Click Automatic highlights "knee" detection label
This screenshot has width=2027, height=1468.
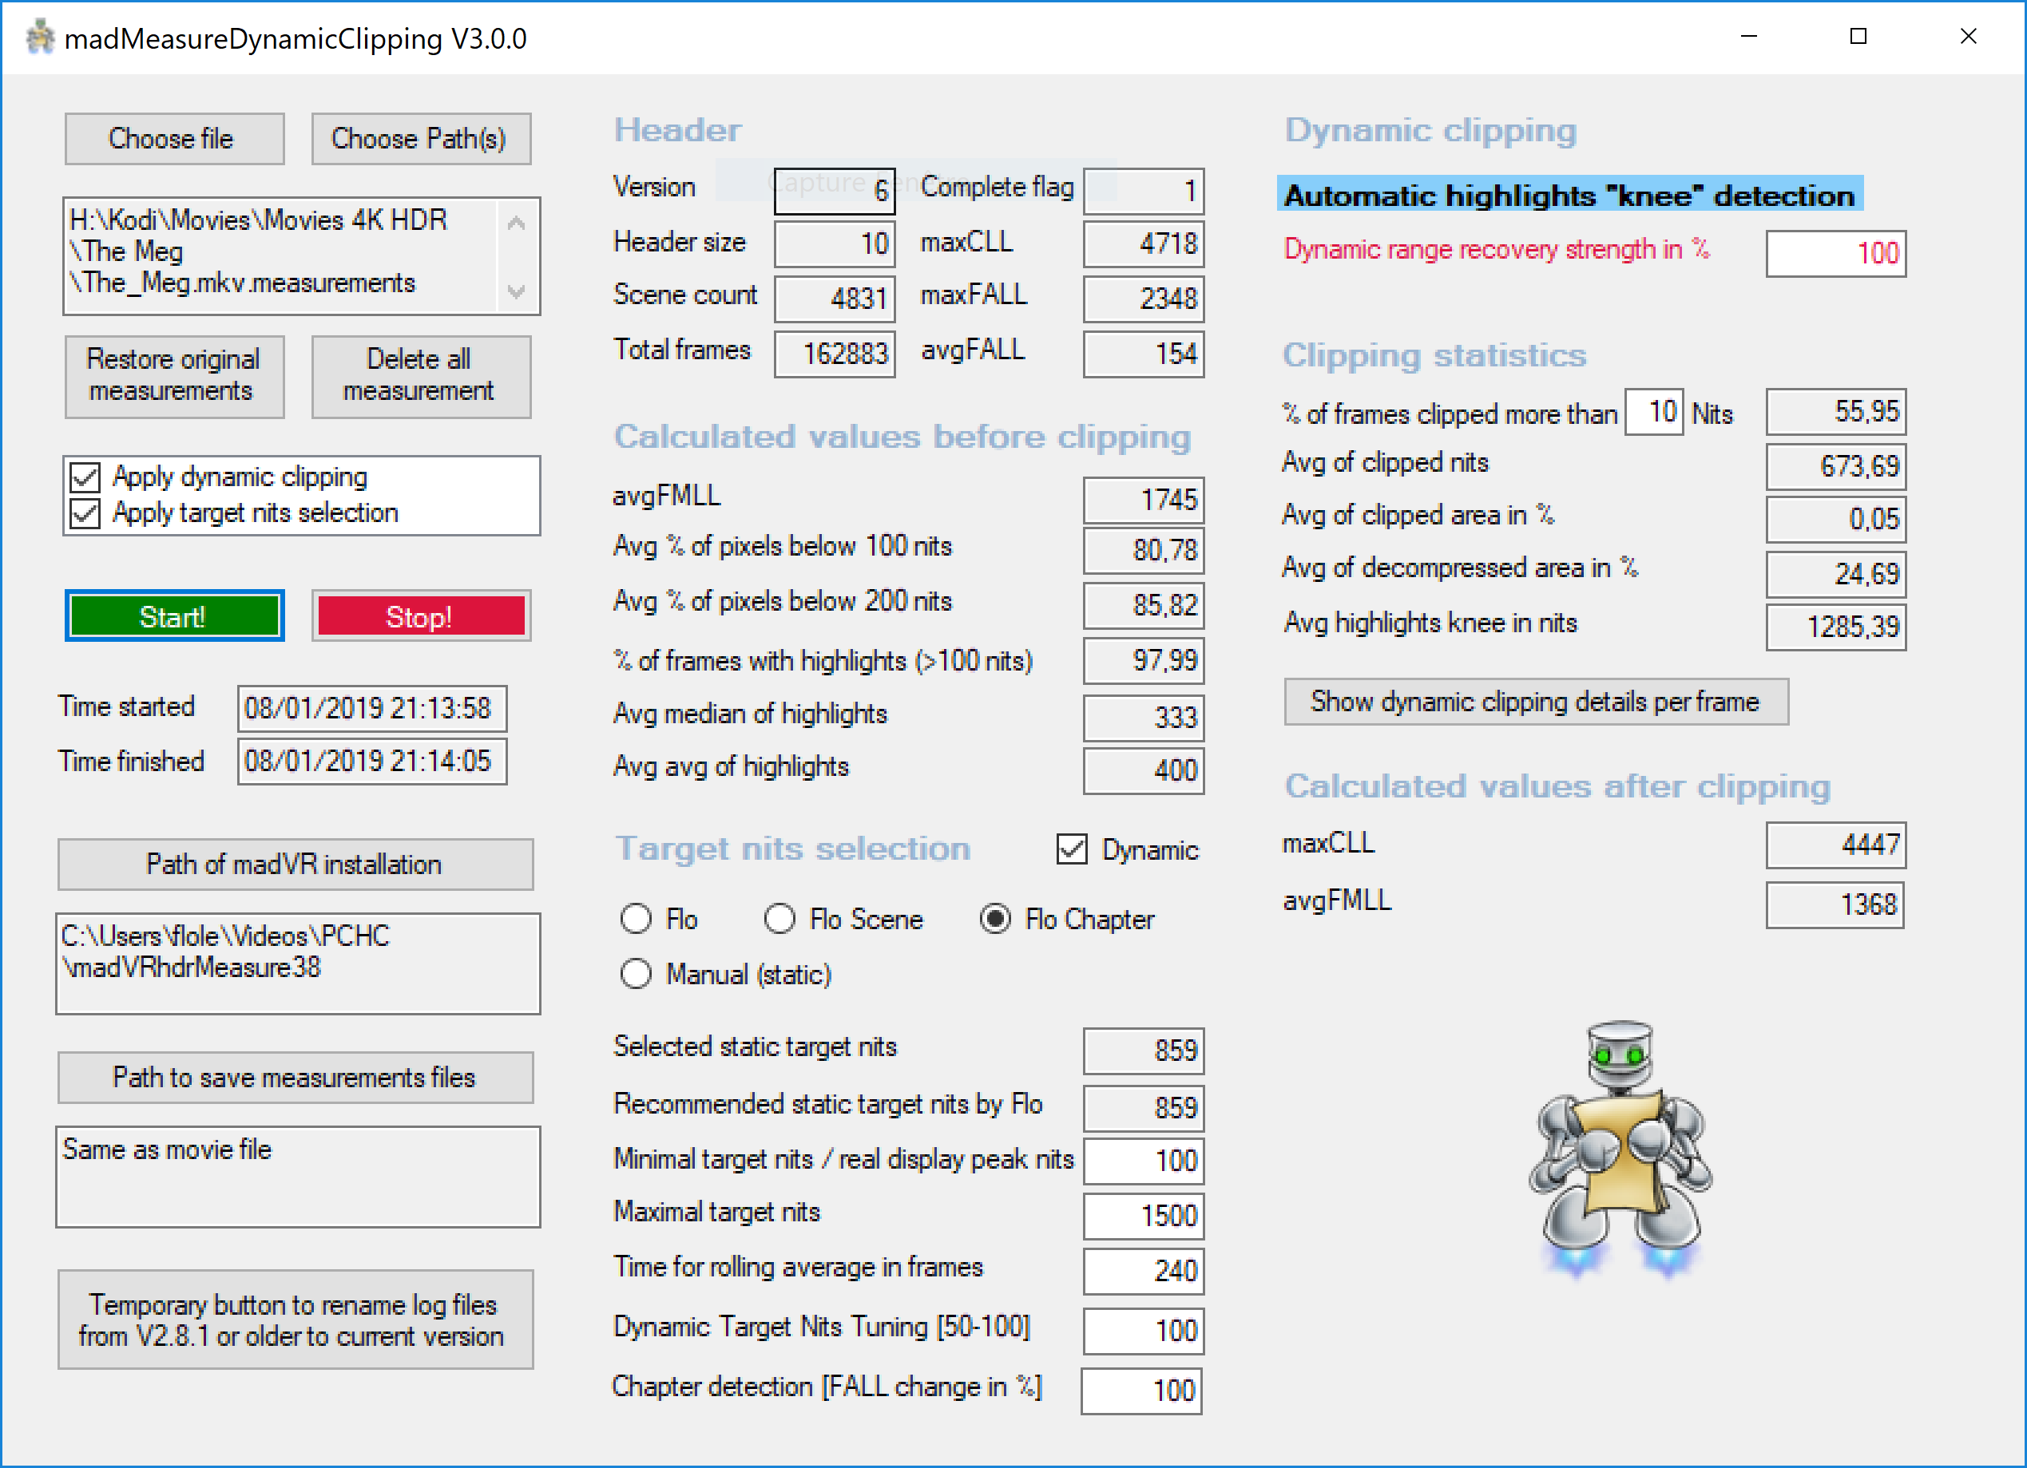coord(1569,195)
